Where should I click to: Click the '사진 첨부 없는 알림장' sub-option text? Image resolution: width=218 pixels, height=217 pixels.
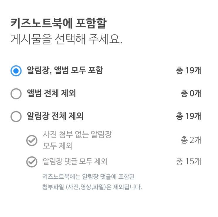pyautogui.click(x=77, y=135)
